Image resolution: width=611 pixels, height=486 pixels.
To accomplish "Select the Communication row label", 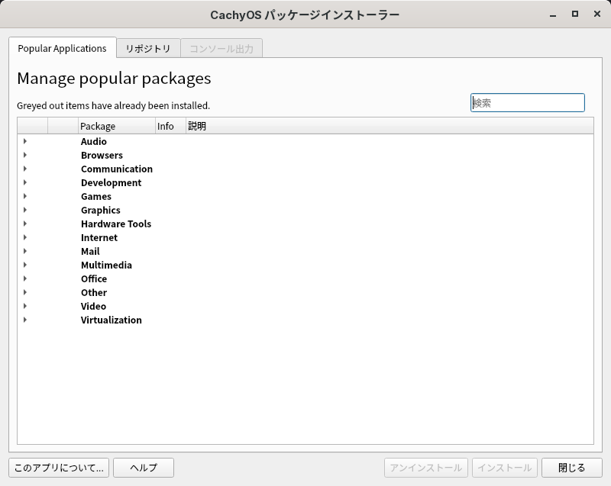I will pyautogui.click(x=117, y=169).
